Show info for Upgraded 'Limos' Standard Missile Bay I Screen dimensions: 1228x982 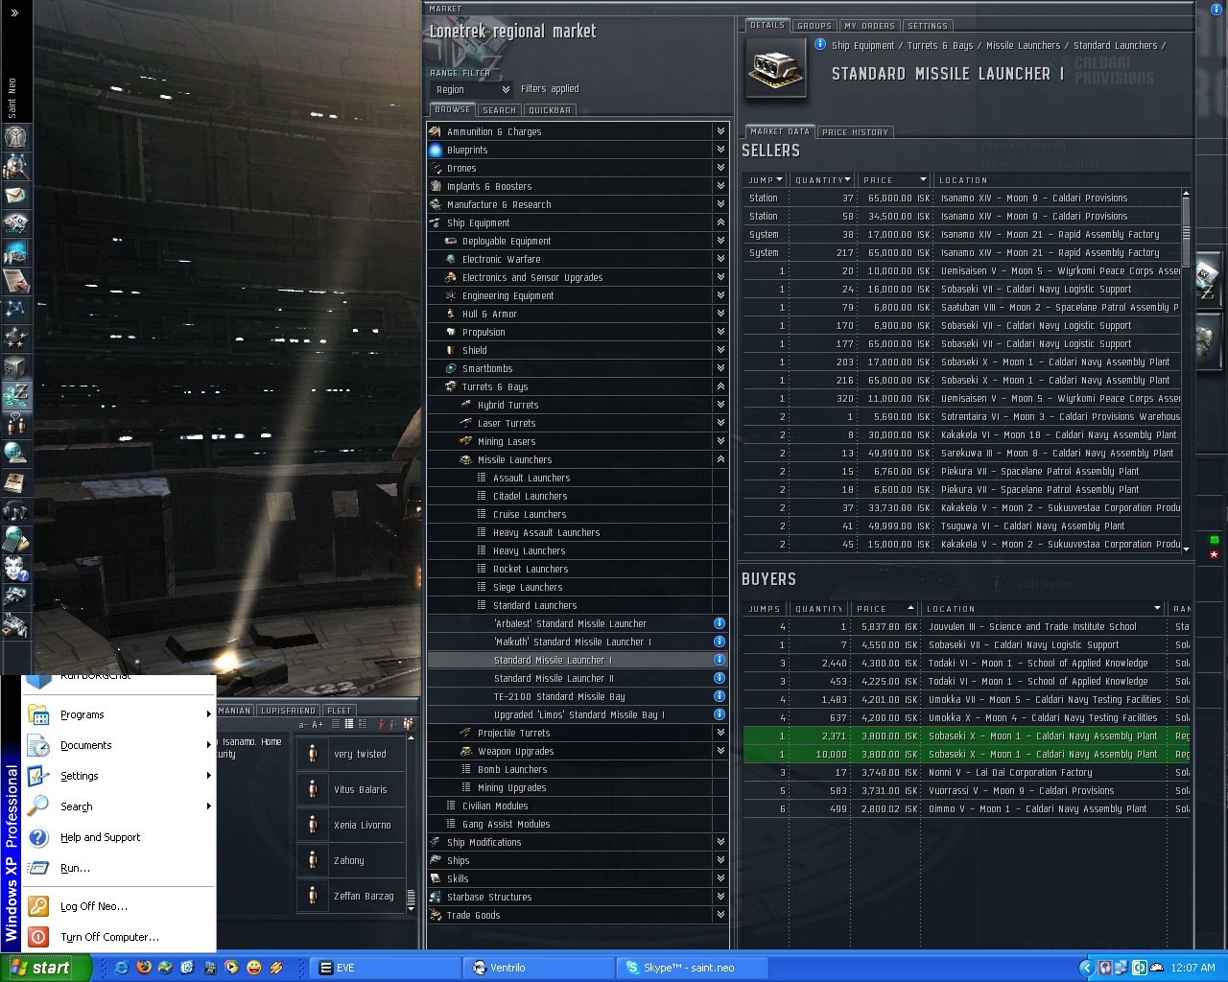720,714
